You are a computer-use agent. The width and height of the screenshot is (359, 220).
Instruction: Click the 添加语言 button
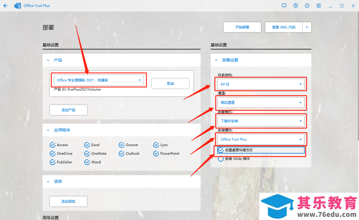point(68,201)
